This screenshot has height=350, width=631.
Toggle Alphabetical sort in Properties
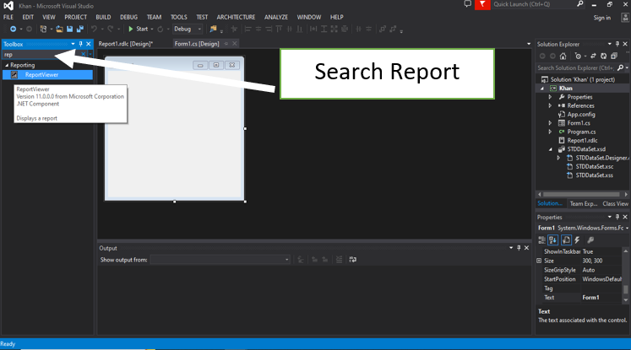pyautogui.click(x=553, y=240)
